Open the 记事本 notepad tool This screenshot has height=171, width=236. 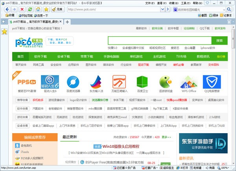226,15
